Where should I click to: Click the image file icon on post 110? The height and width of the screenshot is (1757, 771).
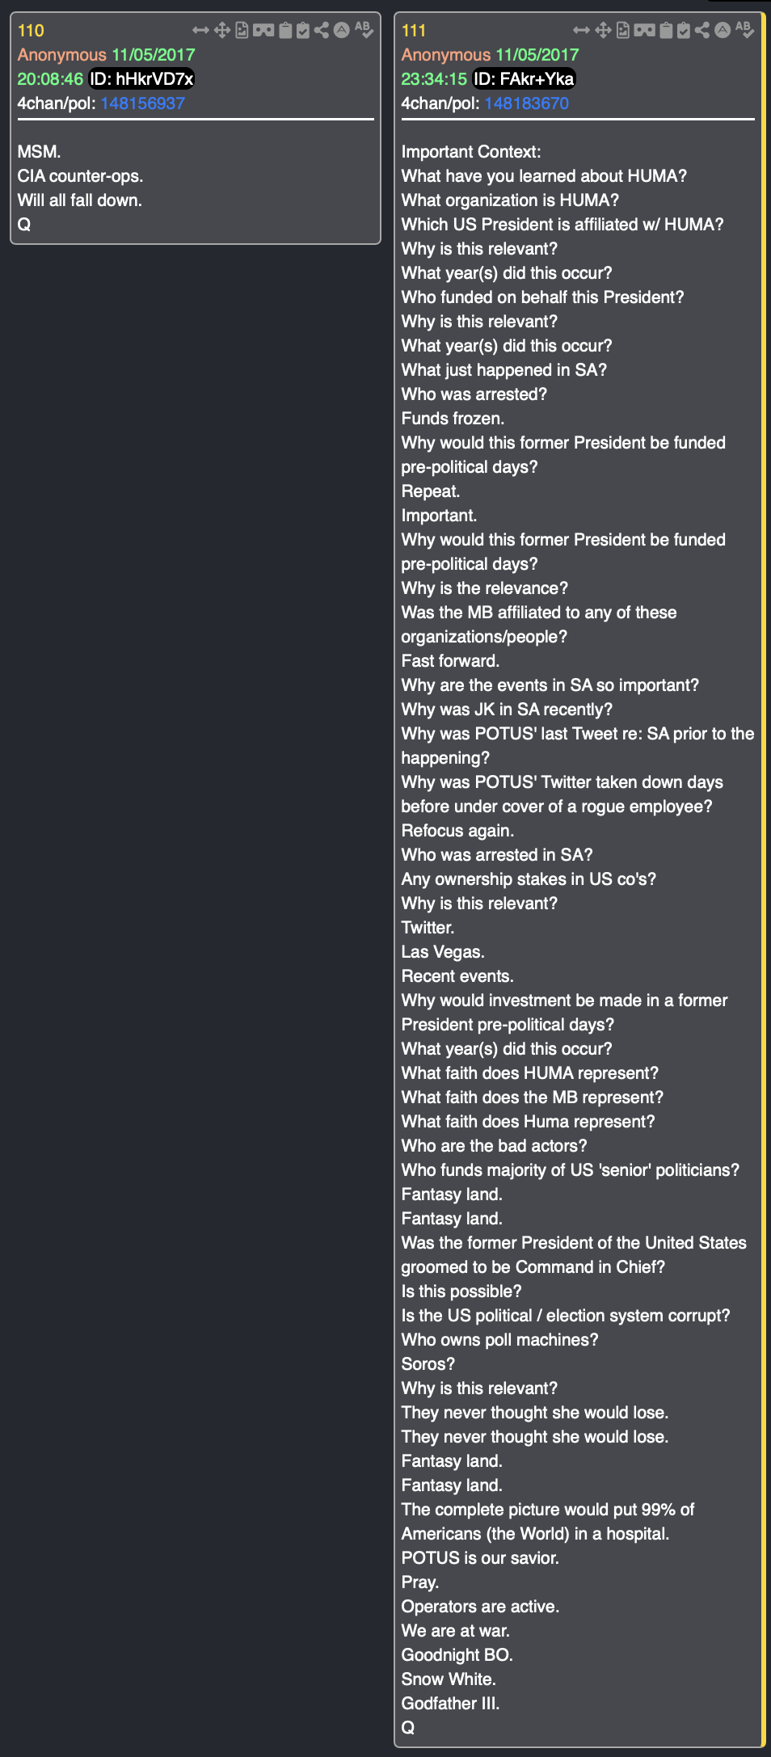(242, 31)
